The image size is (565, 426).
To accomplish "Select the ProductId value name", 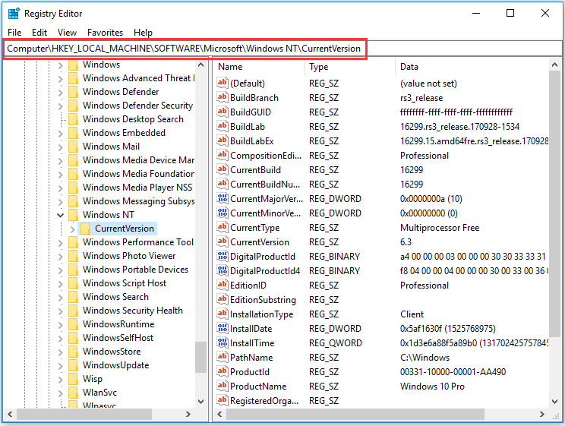I will [250, 371].
